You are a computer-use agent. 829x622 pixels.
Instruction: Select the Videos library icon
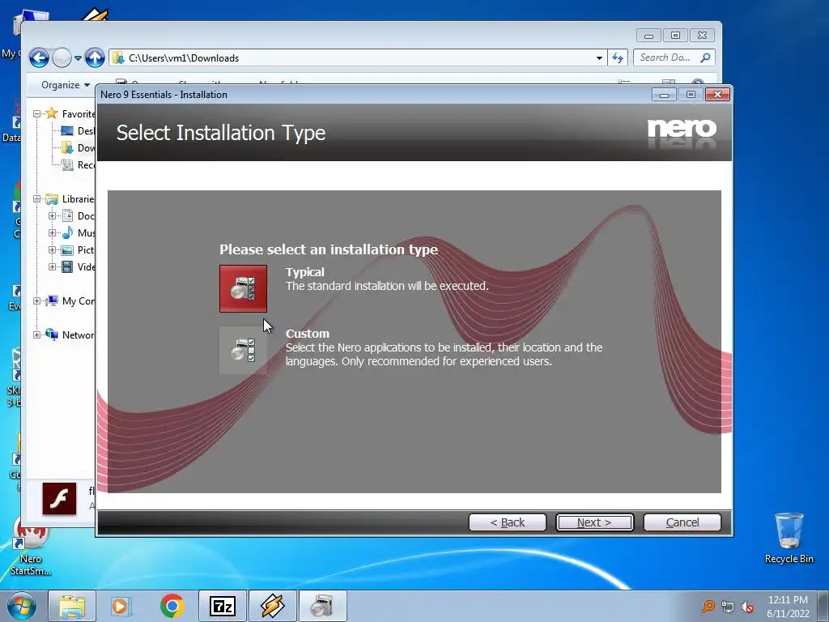point(67,266)
